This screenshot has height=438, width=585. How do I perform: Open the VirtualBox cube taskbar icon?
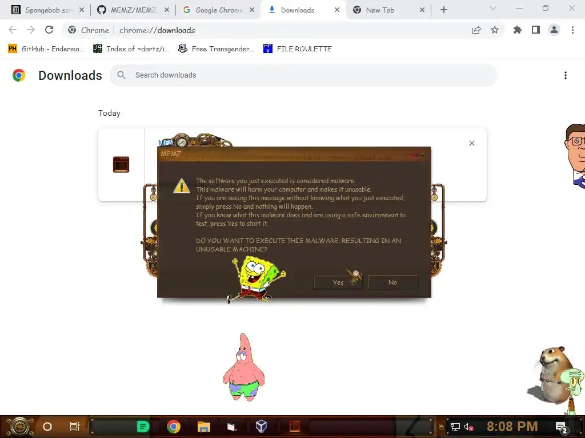(261, 426)
